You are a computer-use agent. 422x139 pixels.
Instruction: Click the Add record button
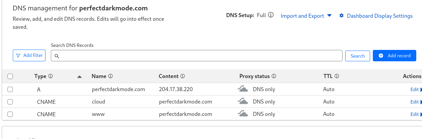click(x=394, y=56)
